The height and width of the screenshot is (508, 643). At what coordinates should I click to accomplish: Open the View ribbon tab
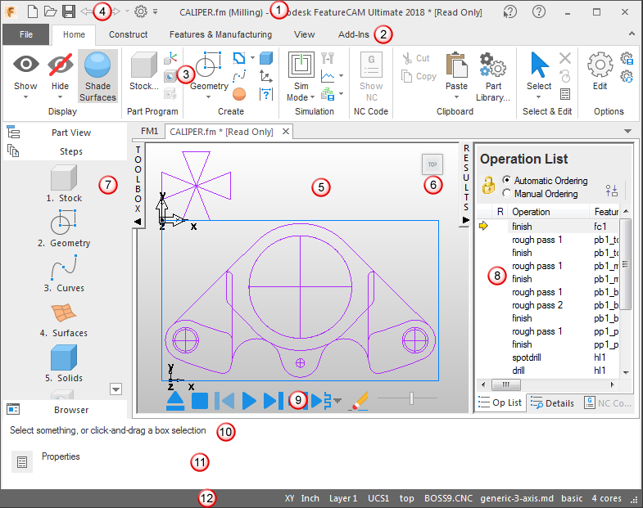pos(304,34)
